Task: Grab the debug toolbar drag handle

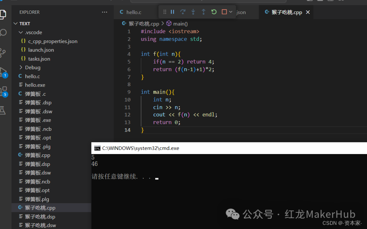Action: (x=165, y=12)
